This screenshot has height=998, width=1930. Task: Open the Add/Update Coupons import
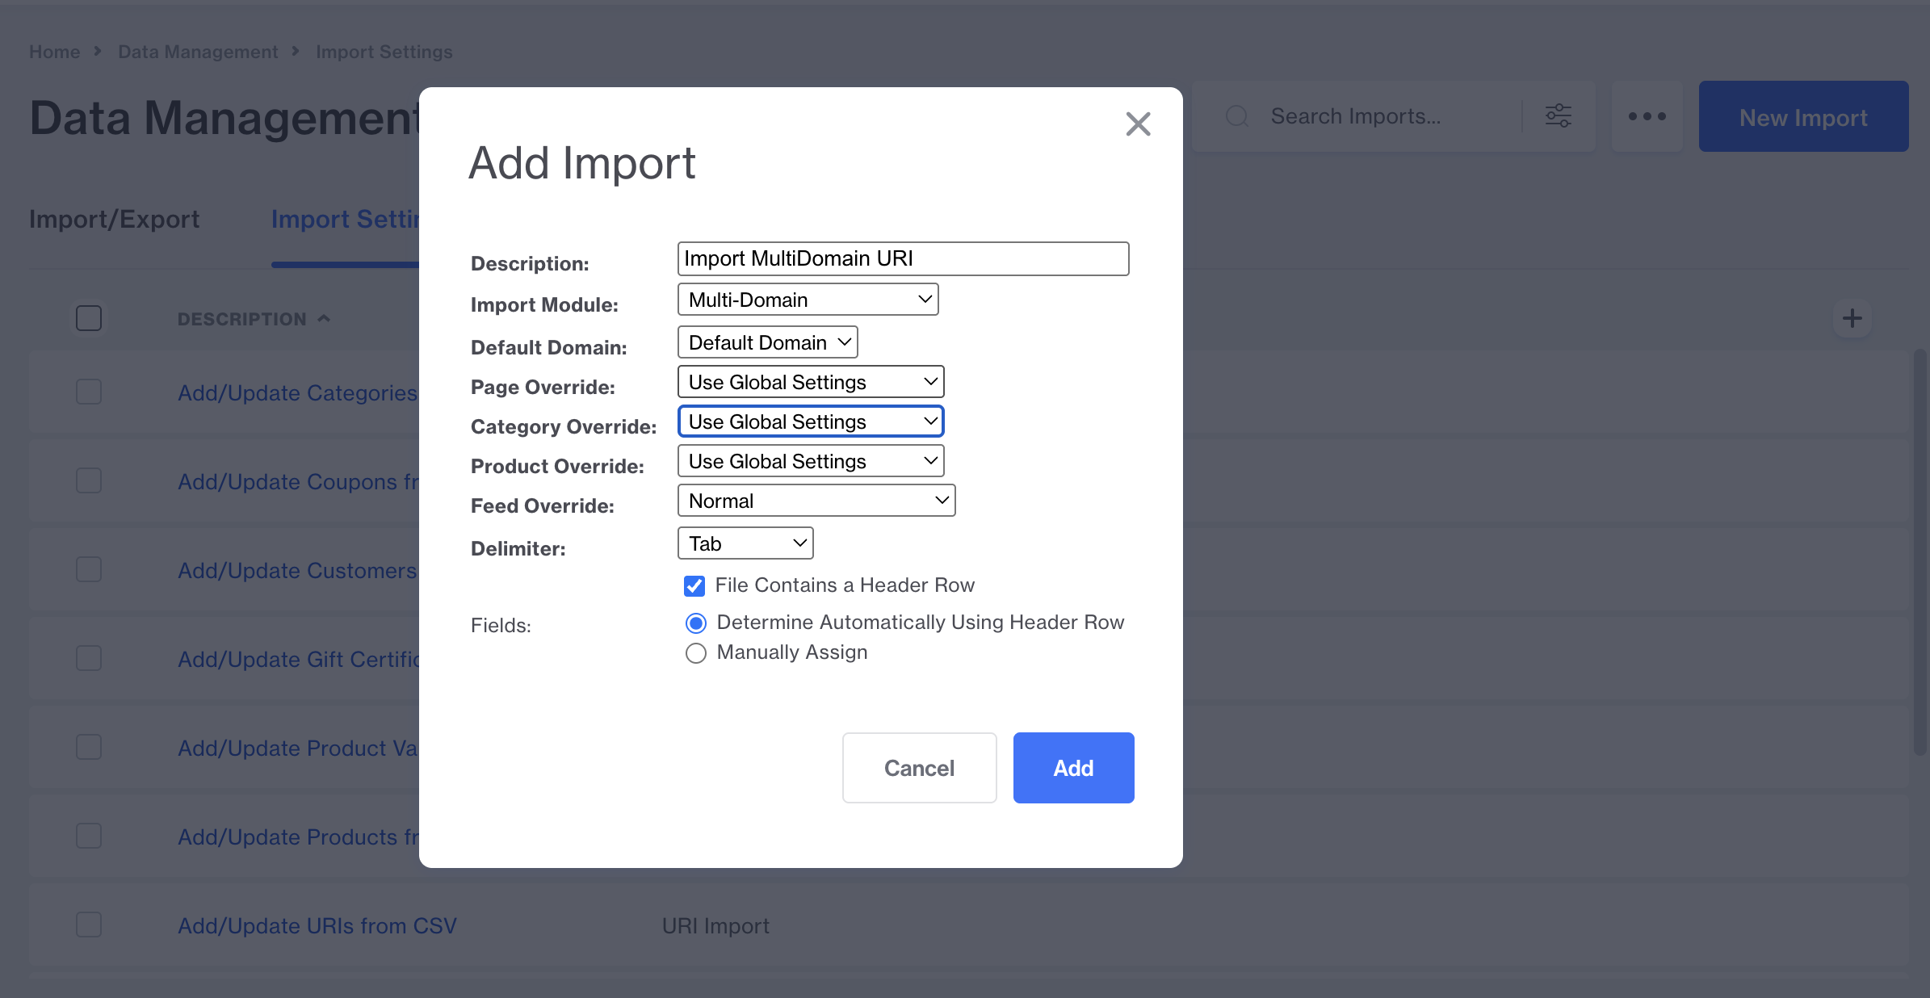point(298,482)
